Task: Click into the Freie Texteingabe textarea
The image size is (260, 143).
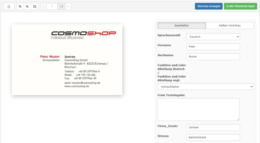Action: click(x=198, y=109)
